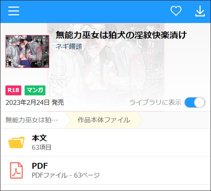Go to 無能力巫女は狛… breadcrumb
Viewport: 211px width, 191px height.
32,120
